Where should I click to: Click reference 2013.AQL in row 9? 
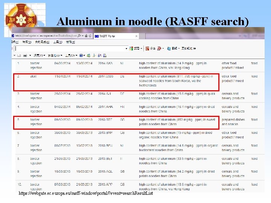[x=105, y=171]
